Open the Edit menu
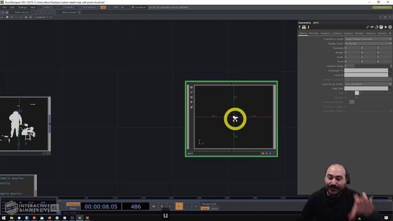 (12, 7)
